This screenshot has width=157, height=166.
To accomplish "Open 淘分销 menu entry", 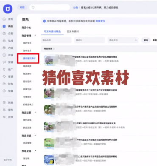I will [x=26, y=158].
